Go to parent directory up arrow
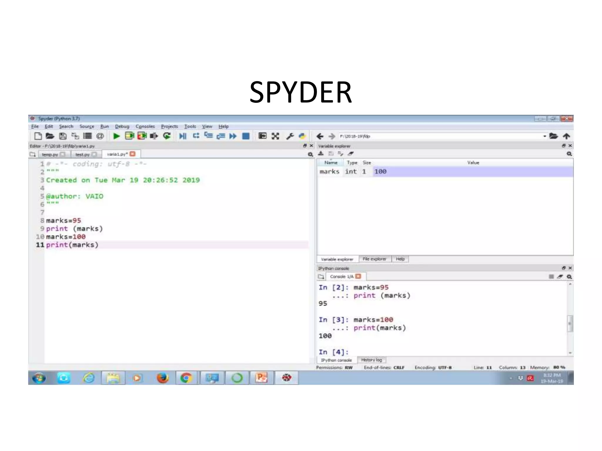 click(566, 136)
